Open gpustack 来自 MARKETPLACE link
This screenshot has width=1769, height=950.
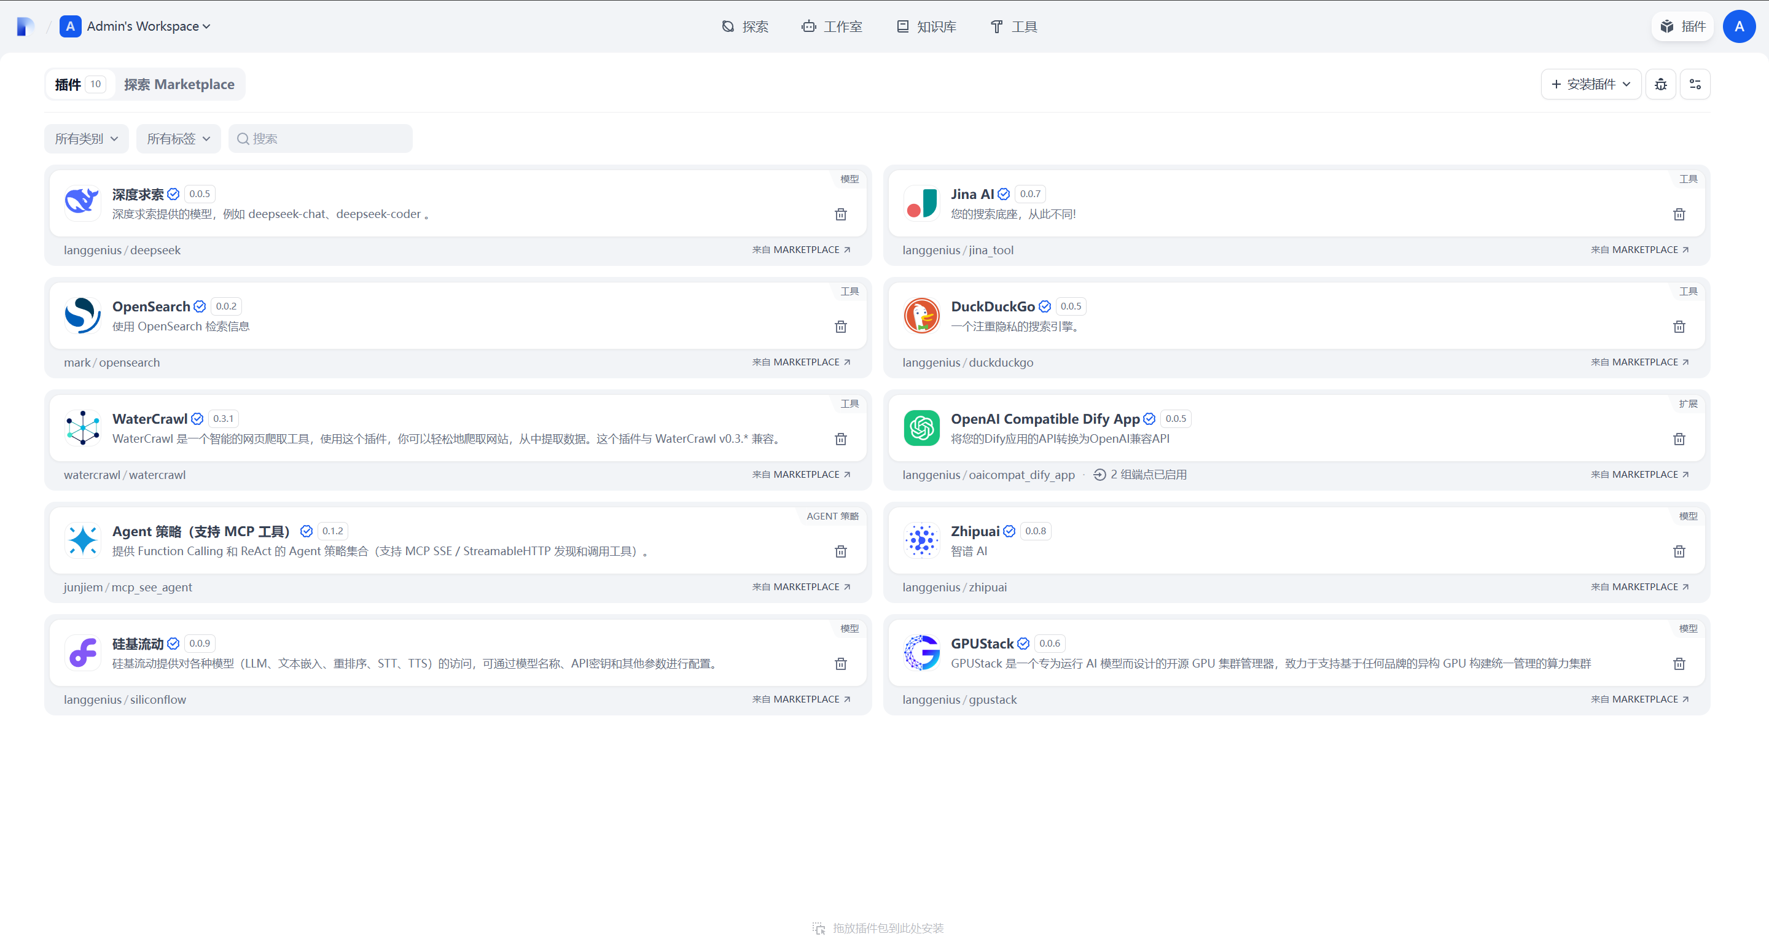click(x=1640, y=699)
